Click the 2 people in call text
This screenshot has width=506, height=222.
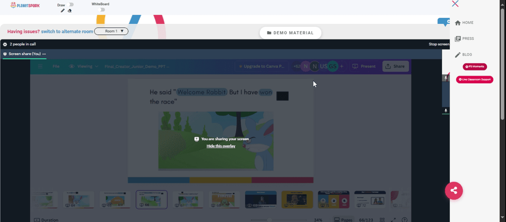click(x=23, y=44)
